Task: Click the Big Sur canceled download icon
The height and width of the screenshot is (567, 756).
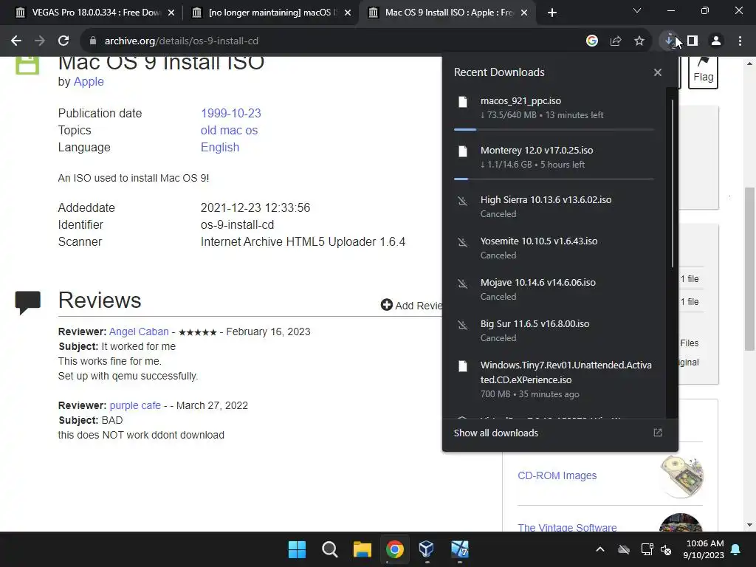Action: click(463, 325)
